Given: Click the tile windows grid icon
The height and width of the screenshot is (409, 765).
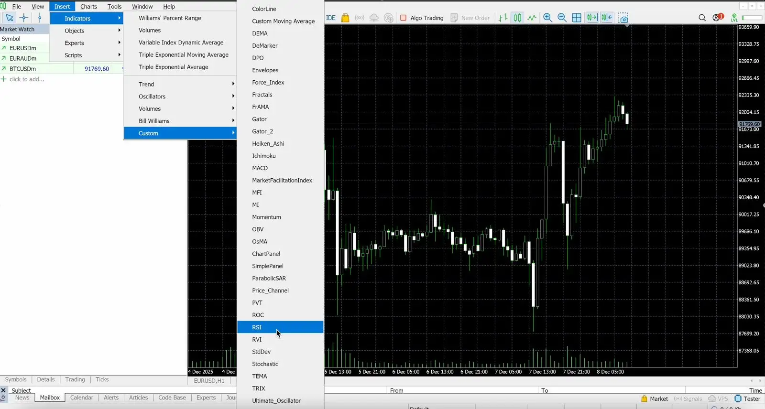Looking at the screenshot, I should [x=577, y=18].
